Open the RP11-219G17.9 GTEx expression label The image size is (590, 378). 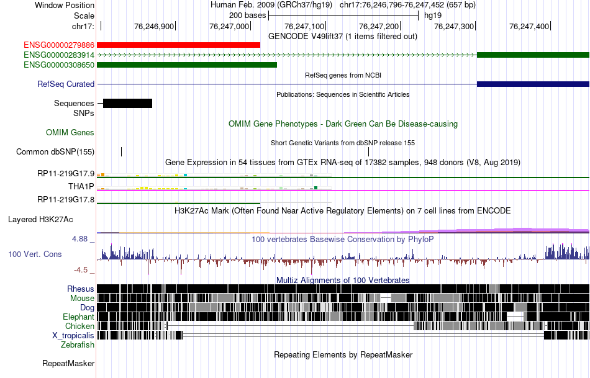click(66, 173)
